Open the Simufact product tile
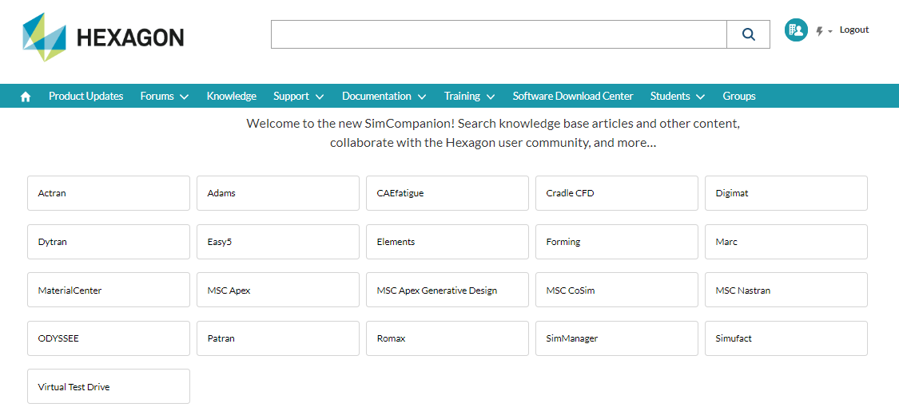Image resolution: width=899 pixels, height=415 pixels. pyautogui.click(x=786, y=338)
